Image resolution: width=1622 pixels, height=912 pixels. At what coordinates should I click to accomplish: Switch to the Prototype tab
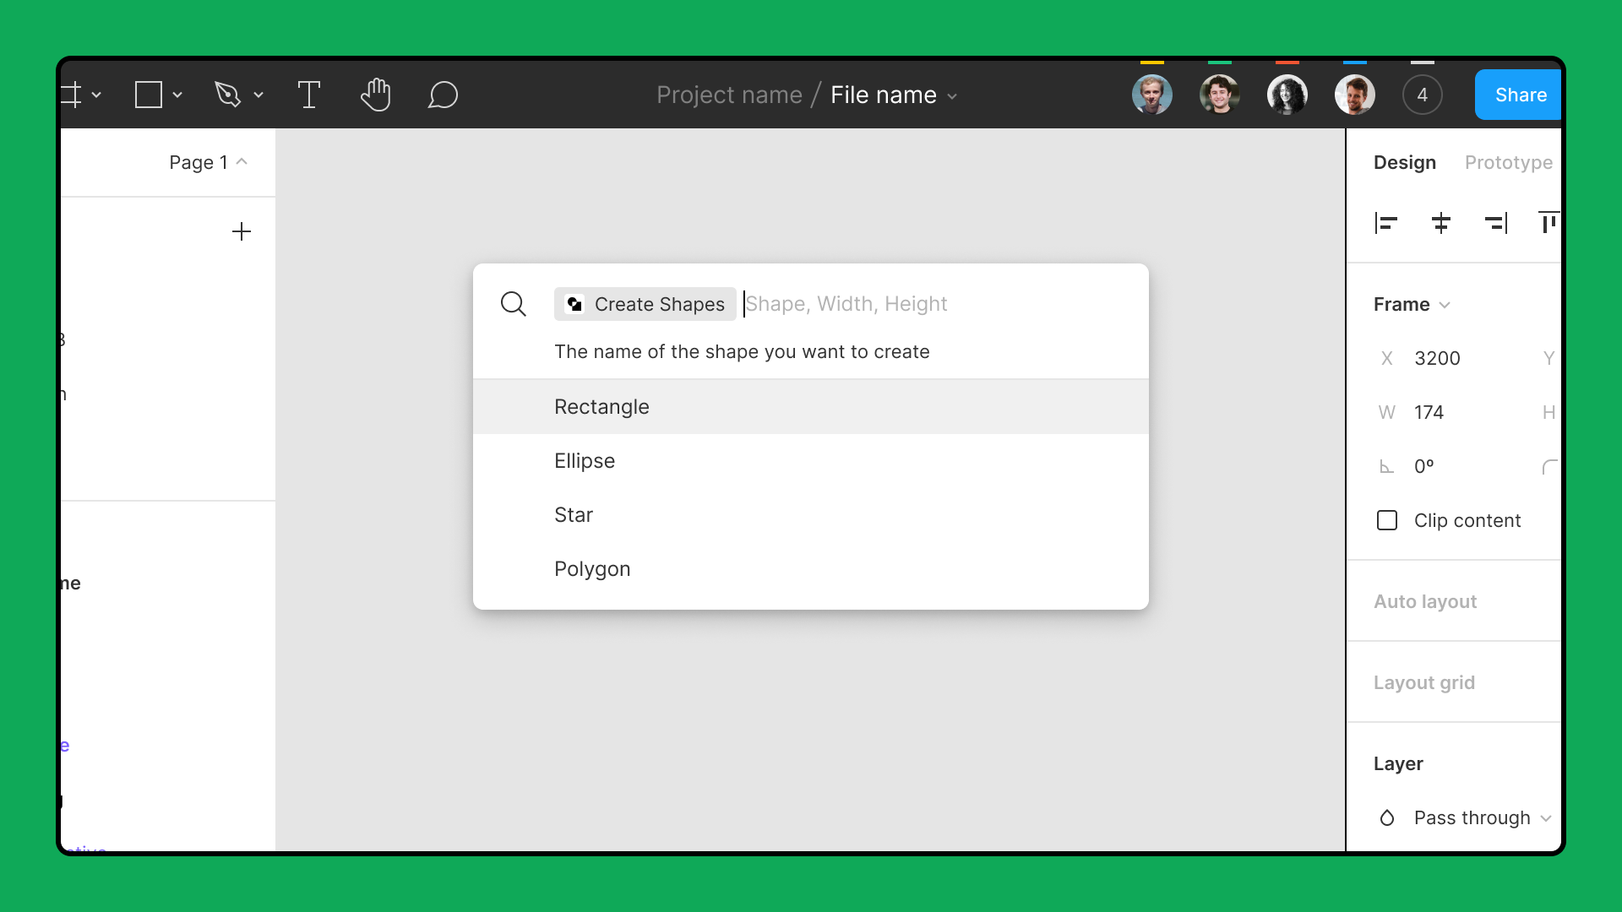point(1509,162)
